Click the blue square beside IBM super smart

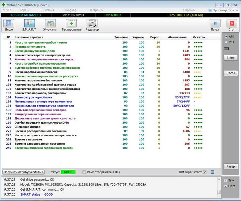click(x=212, y=172)
